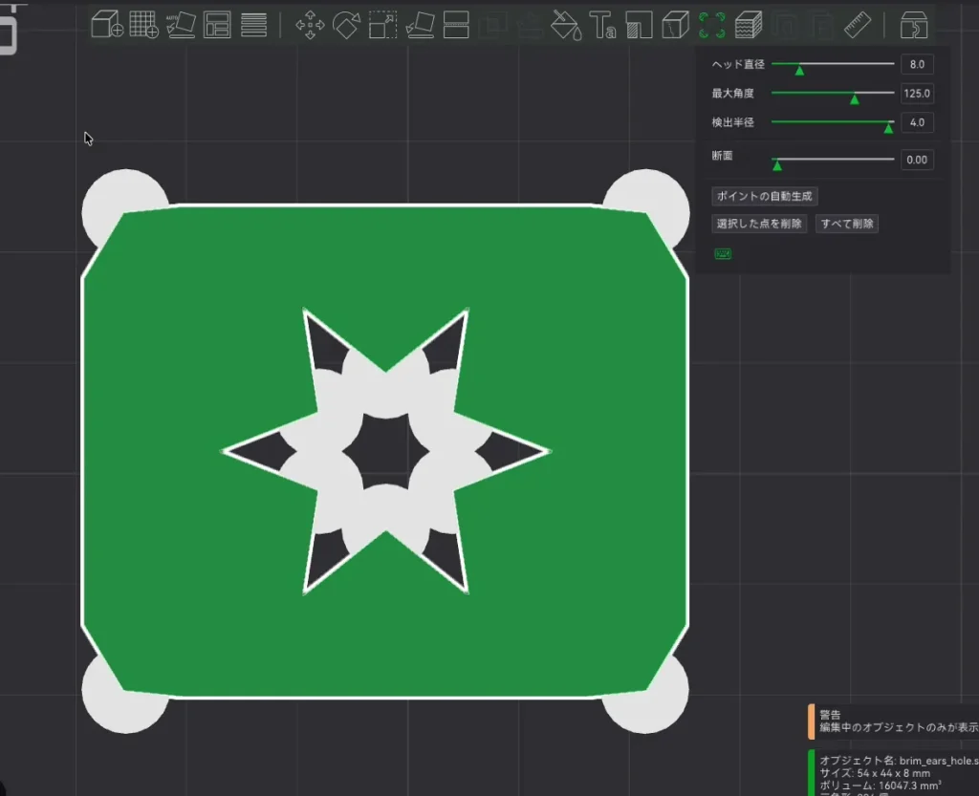Image resolution: width=979 pixels, height=796 pixels.
Task: Click the 最大角度 label
Action: [733, 94]
